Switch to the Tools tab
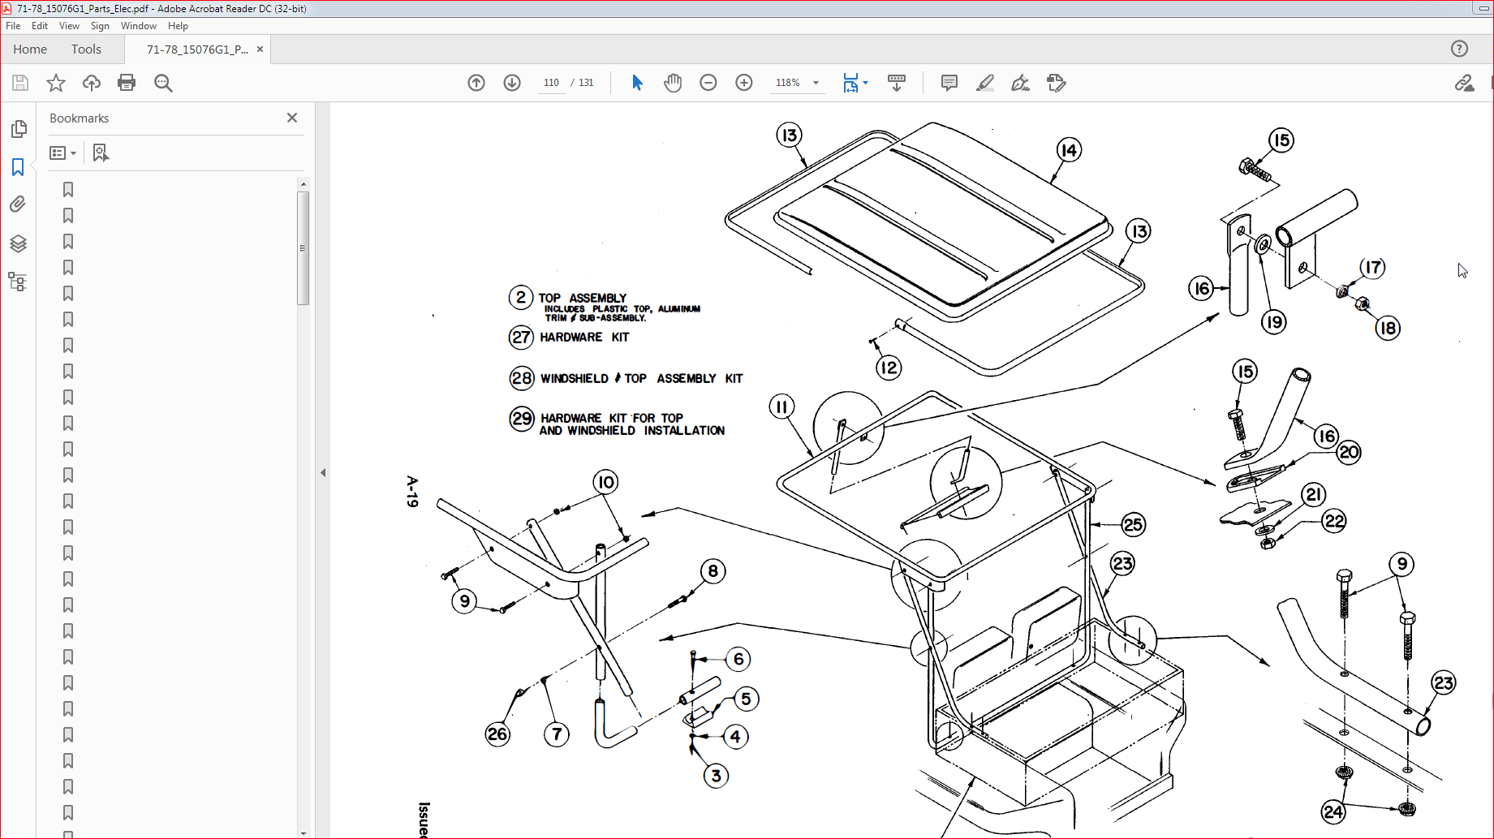 [86, 49]
